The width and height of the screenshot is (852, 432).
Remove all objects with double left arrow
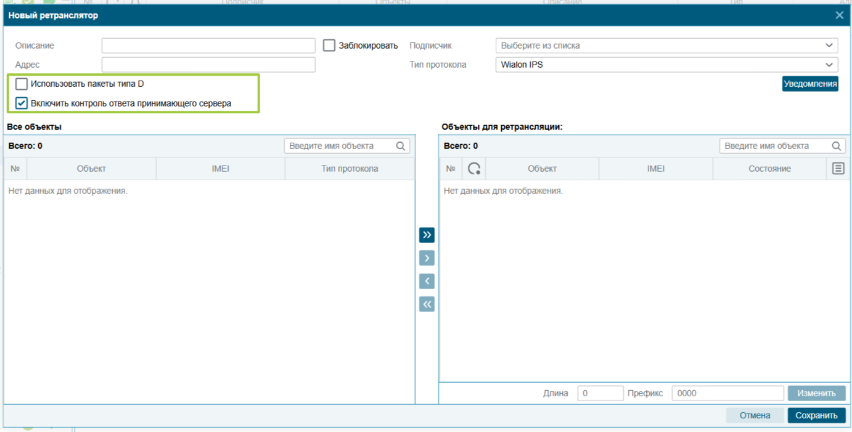coord(427,304)
